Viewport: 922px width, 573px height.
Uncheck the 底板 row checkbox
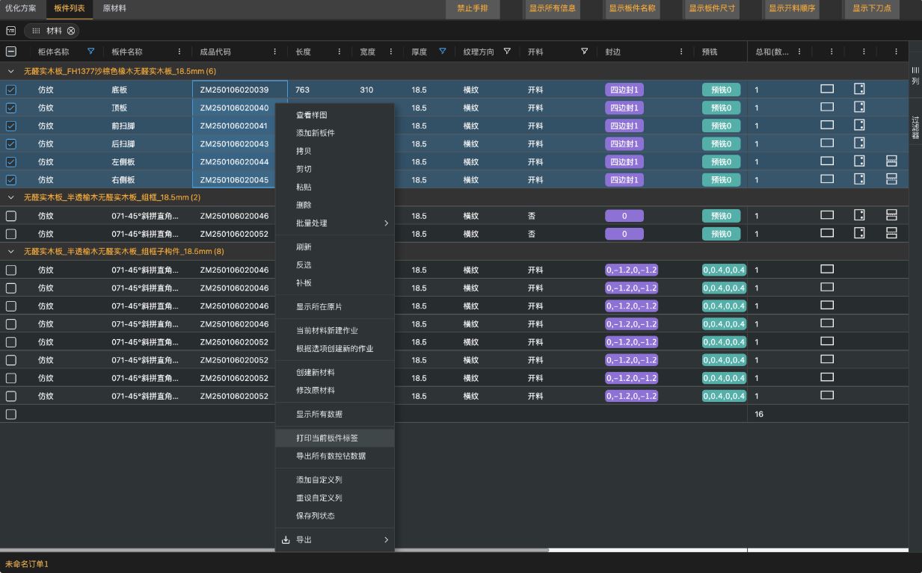pyautogui.click(x=11, y=90)
